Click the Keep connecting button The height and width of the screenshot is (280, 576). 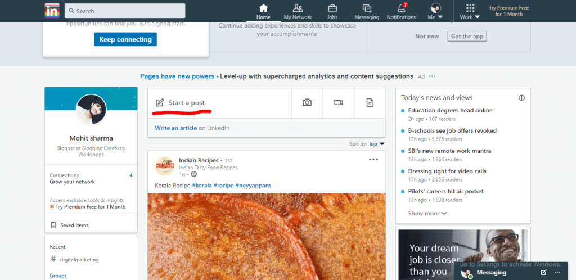coord(125,39)
